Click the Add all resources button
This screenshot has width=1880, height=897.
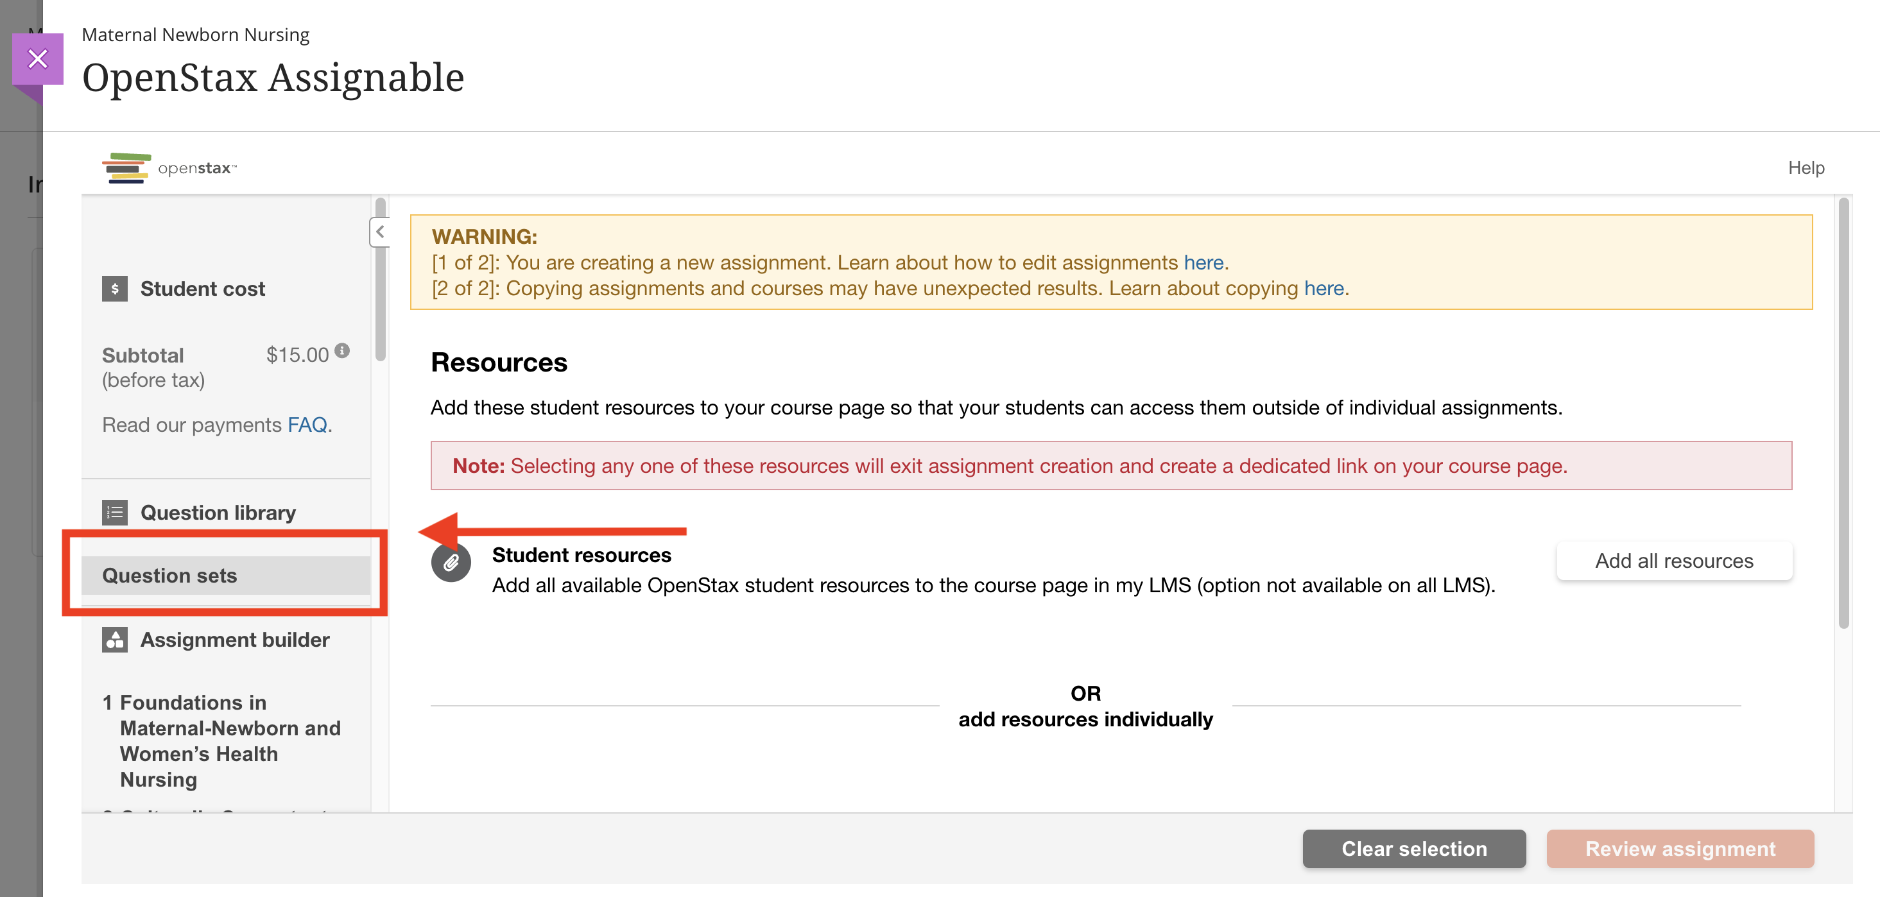coord(1674,561)
